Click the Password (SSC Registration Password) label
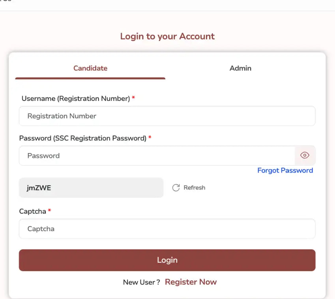 click(82, 138)
